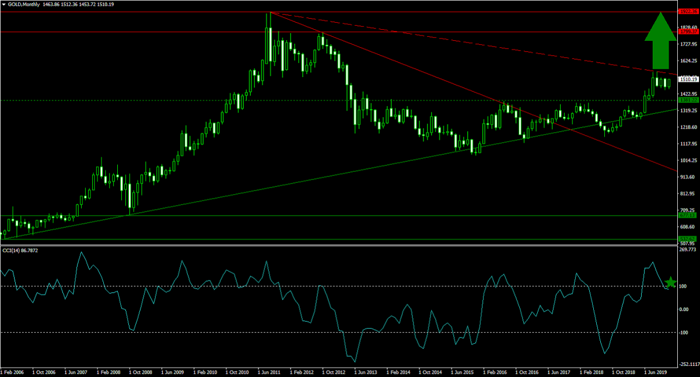Screen dimensions: 700x377
Task: Click the divider between chart and CCI panel
Action: tap(338, 245)
